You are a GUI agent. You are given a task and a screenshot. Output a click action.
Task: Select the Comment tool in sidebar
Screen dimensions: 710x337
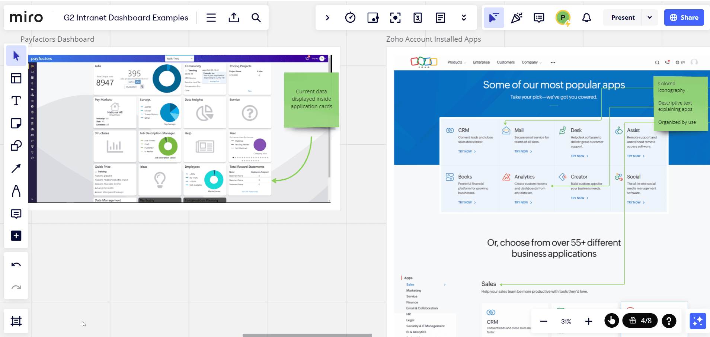point(16,214)
